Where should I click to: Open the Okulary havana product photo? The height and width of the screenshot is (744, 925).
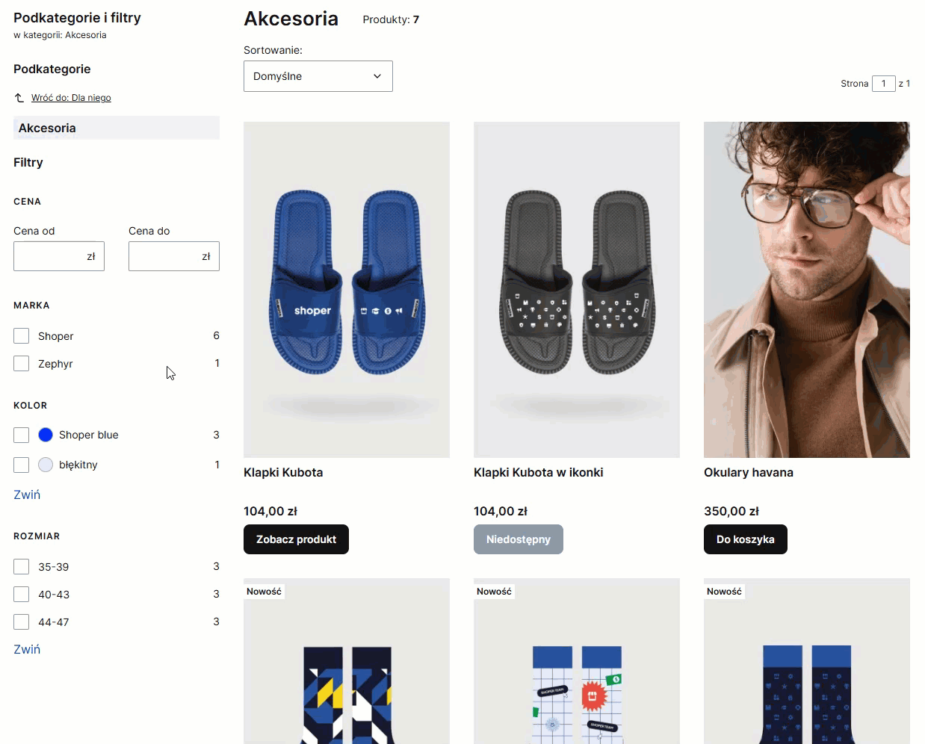(x=807, y=290)
